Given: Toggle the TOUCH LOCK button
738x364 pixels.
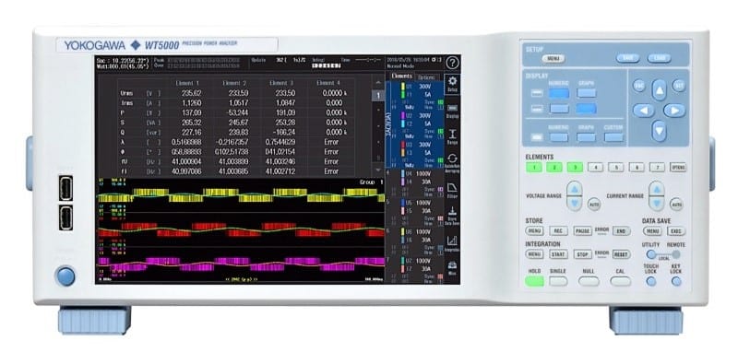Looking at the screenshot, I should (x=651, y=281).
